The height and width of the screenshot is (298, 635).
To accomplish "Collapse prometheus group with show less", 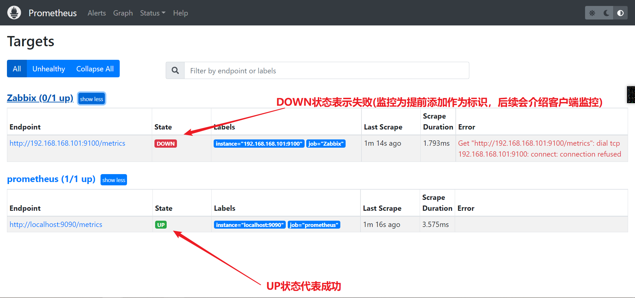I will click(x=114, y=180).
